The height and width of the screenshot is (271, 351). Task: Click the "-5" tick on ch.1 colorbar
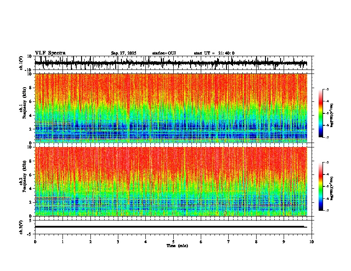[327, 113]
